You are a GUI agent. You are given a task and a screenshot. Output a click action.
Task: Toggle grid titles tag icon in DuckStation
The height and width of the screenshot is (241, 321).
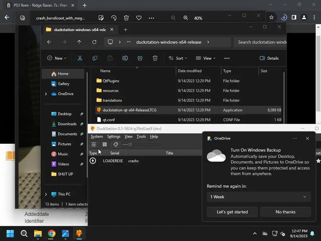point(116,144)
